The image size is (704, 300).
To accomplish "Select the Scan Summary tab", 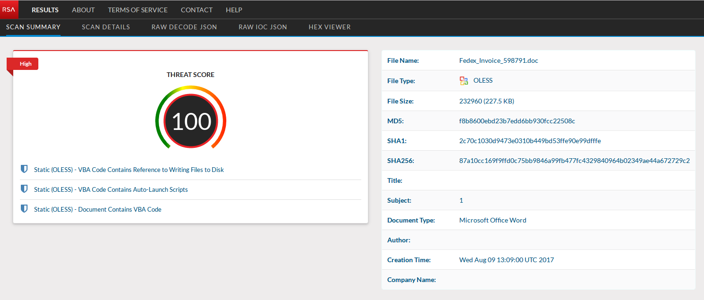I will tap(33, 27).
